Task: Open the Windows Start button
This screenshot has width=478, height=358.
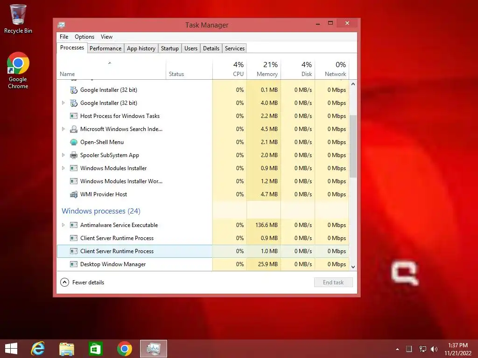Action: [11, 349]
